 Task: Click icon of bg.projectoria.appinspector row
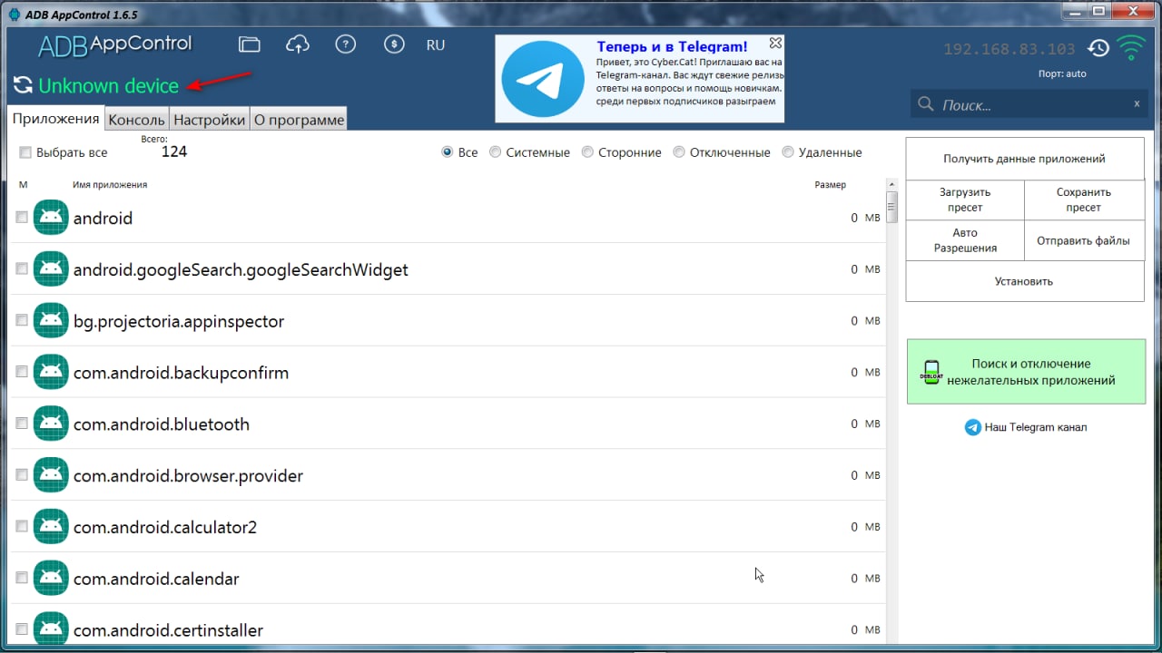tap(51, 321)
